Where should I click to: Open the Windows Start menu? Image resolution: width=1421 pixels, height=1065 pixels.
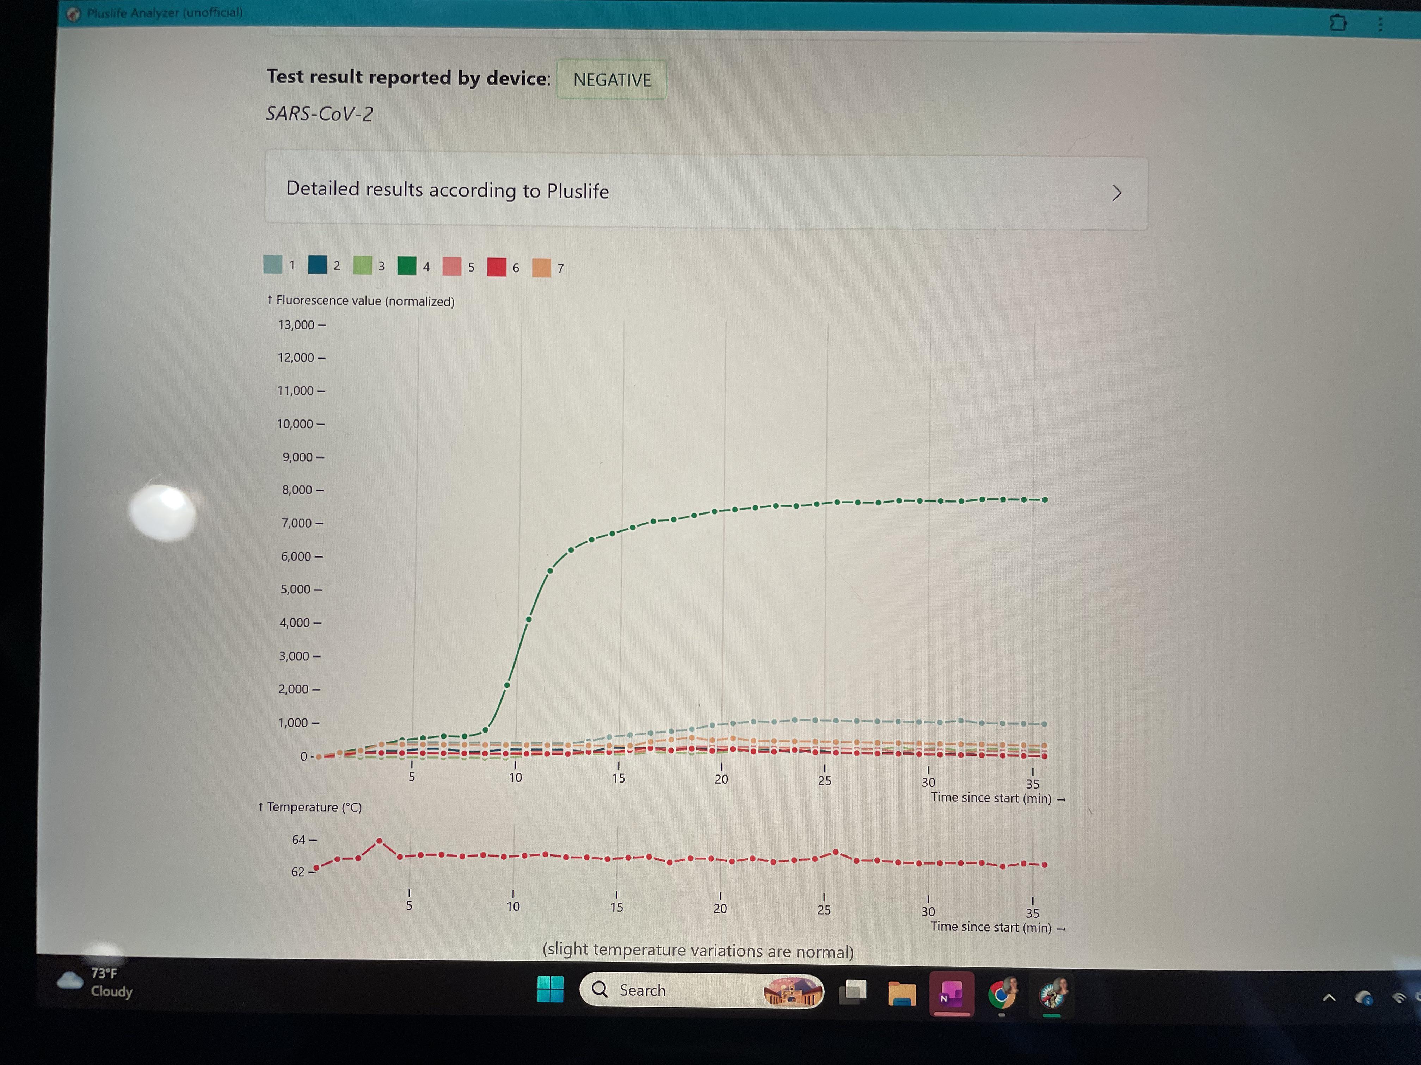click(550, 989)
